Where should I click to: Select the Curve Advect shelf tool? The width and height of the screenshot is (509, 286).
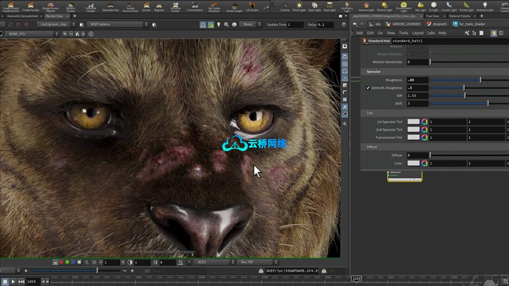(x=195, y=7)
